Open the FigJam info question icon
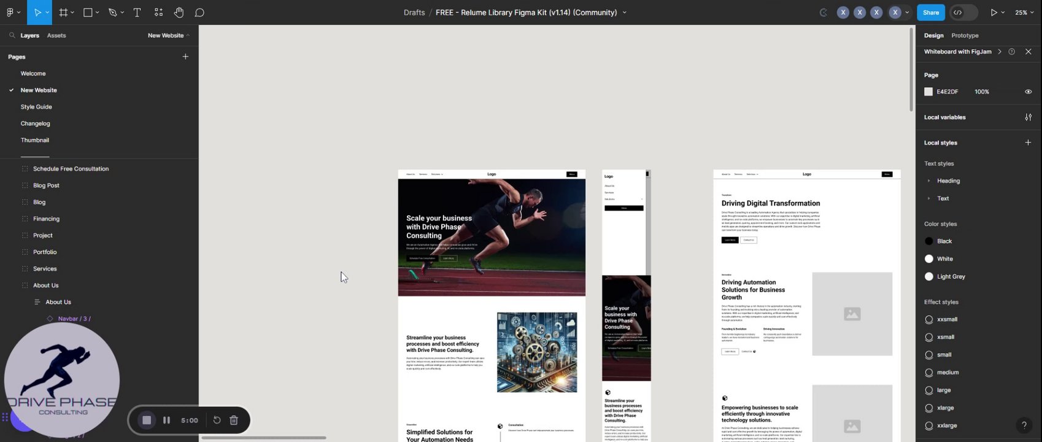This screenshot has width=1042, height=442. 1012,52
